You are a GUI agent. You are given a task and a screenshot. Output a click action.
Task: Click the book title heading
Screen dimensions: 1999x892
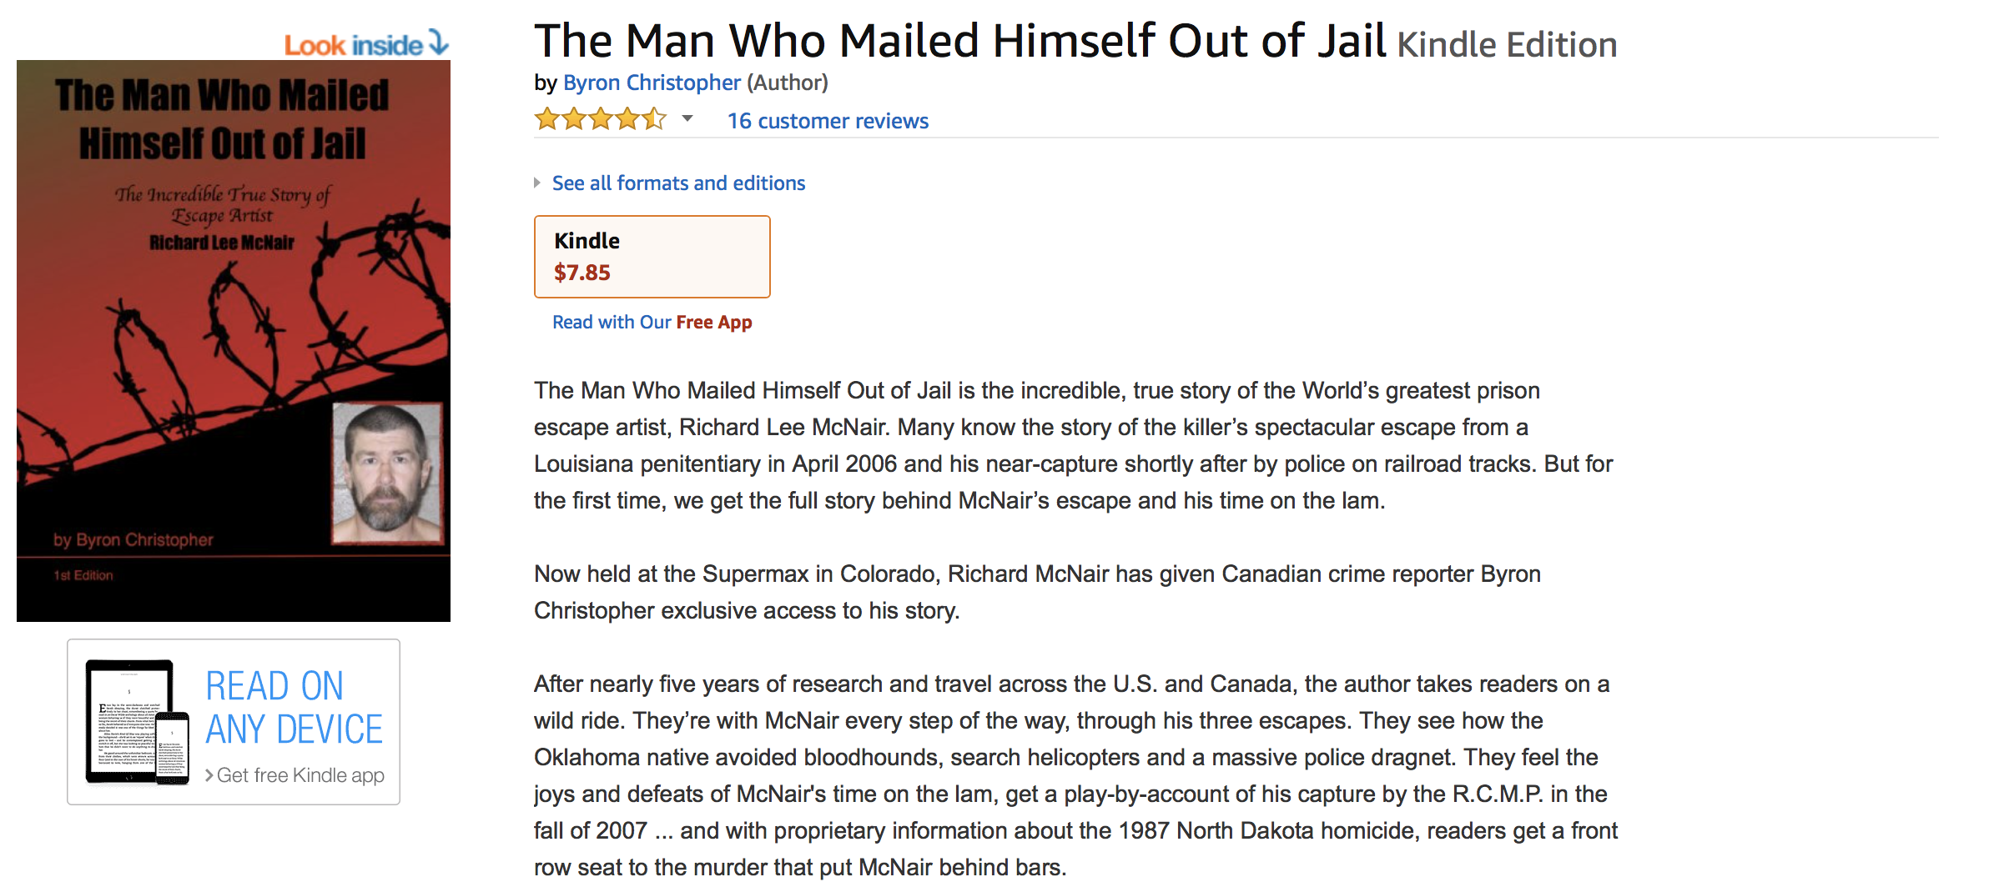point(959,41)
